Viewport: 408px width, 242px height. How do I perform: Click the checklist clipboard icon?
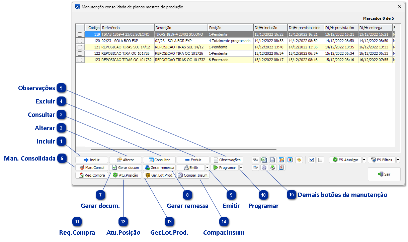[x=281, y=168]
